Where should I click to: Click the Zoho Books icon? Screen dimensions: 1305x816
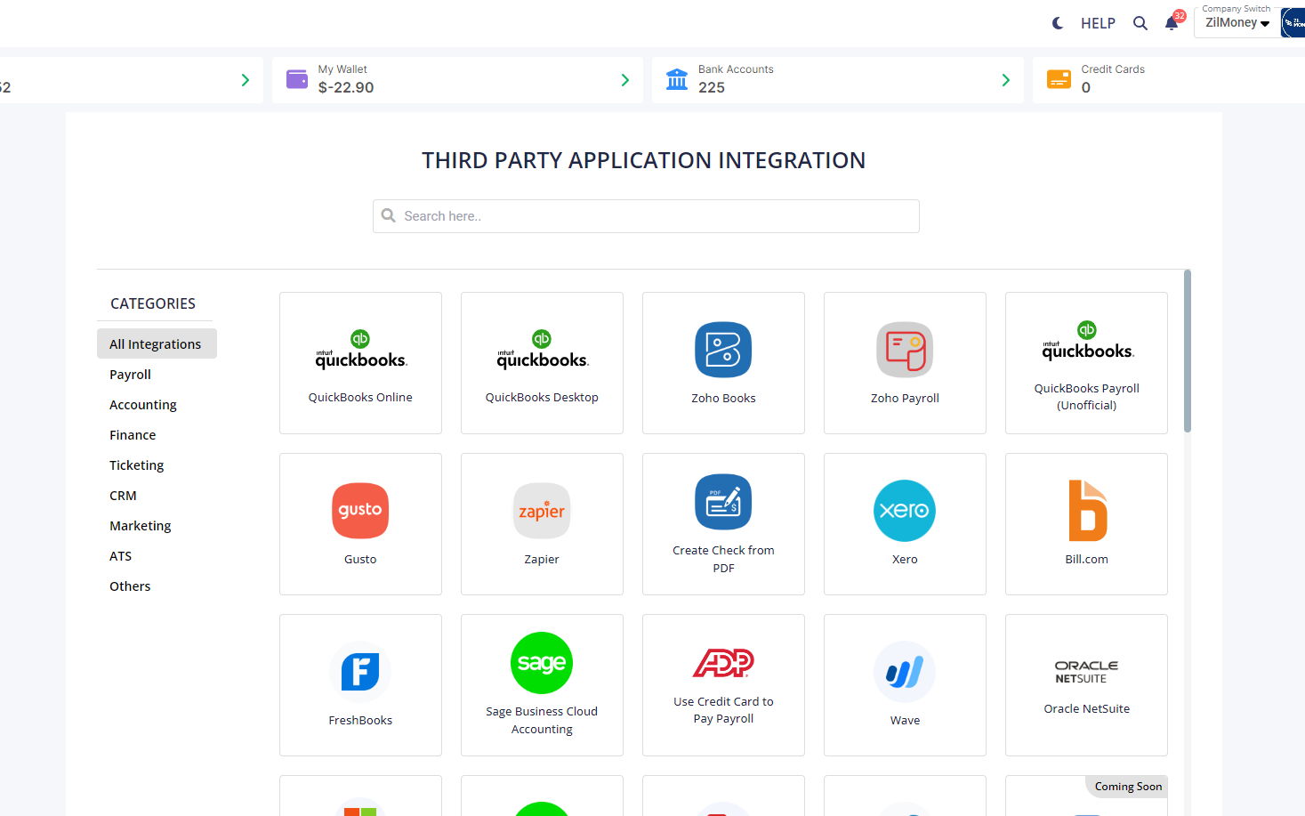(723, 350)
